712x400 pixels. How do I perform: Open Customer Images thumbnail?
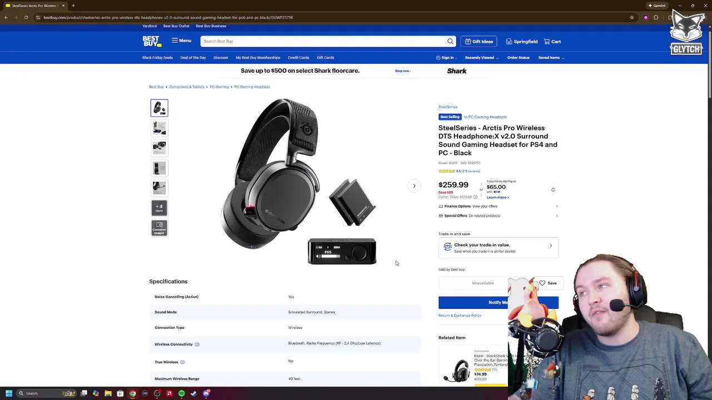coord(159,228)
